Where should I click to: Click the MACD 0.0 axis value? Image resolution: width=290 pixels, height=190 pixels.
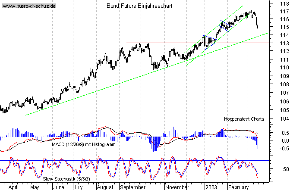(285, 141)
